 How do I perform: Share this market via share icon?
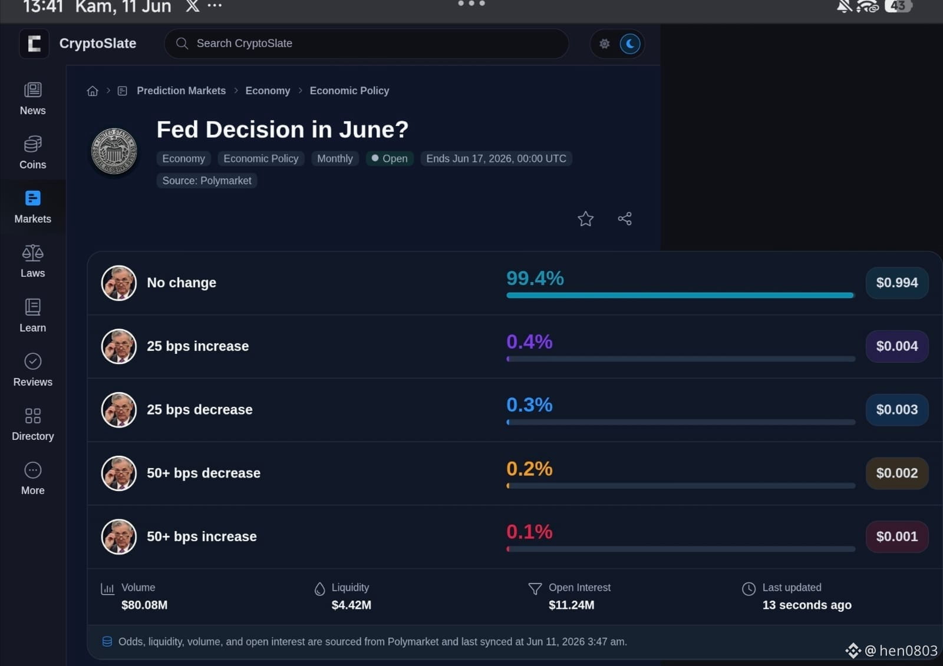[625, 219]
